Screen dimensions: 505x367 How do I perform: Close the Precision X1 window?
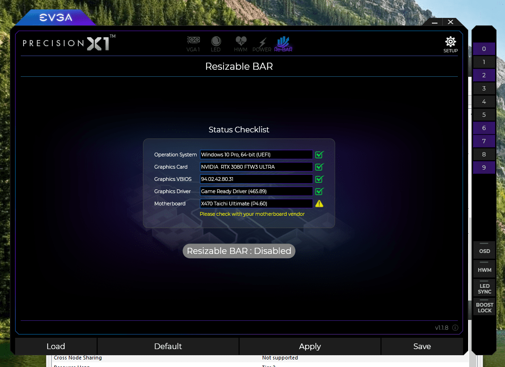tap(451, 22)
